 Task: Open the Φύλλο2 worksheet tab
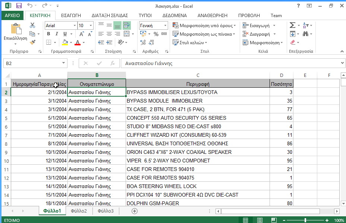click(79, 211)
